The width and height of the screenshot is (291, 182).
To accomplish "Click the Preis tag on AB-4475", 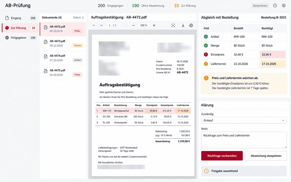I will pos(77,75).
